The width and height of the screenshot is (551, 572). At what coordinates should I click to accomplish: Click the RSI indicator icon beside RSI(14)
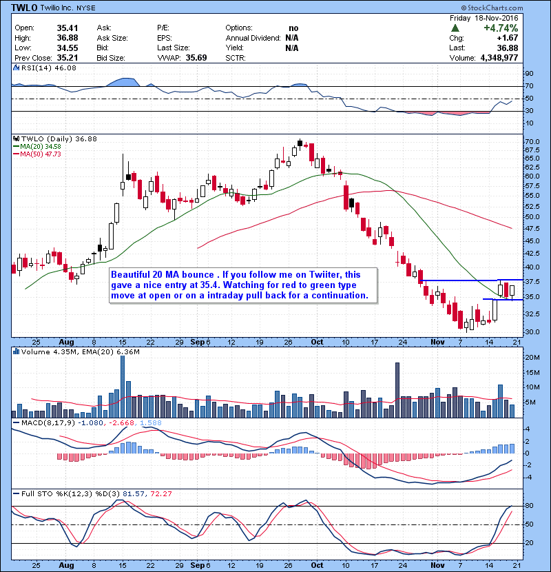pos(16,68)
